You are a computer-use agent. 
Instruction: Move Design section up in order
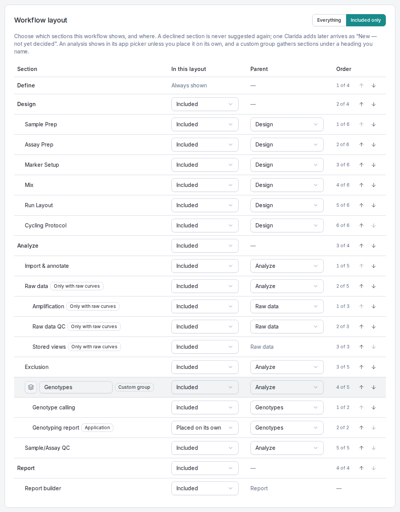click(361, 104)
